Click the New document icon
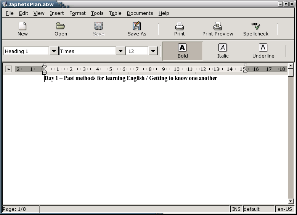The width and height of the screenshot is (297, 215). tap(22, 26)
